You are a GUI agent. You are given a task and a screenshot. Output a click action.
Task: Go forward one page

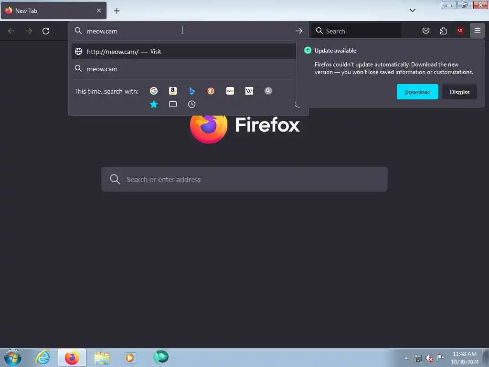[28, 31]
